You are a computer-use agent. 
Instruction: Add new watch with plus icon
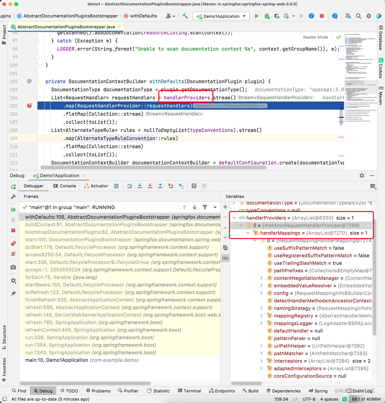tap(225, 207)
